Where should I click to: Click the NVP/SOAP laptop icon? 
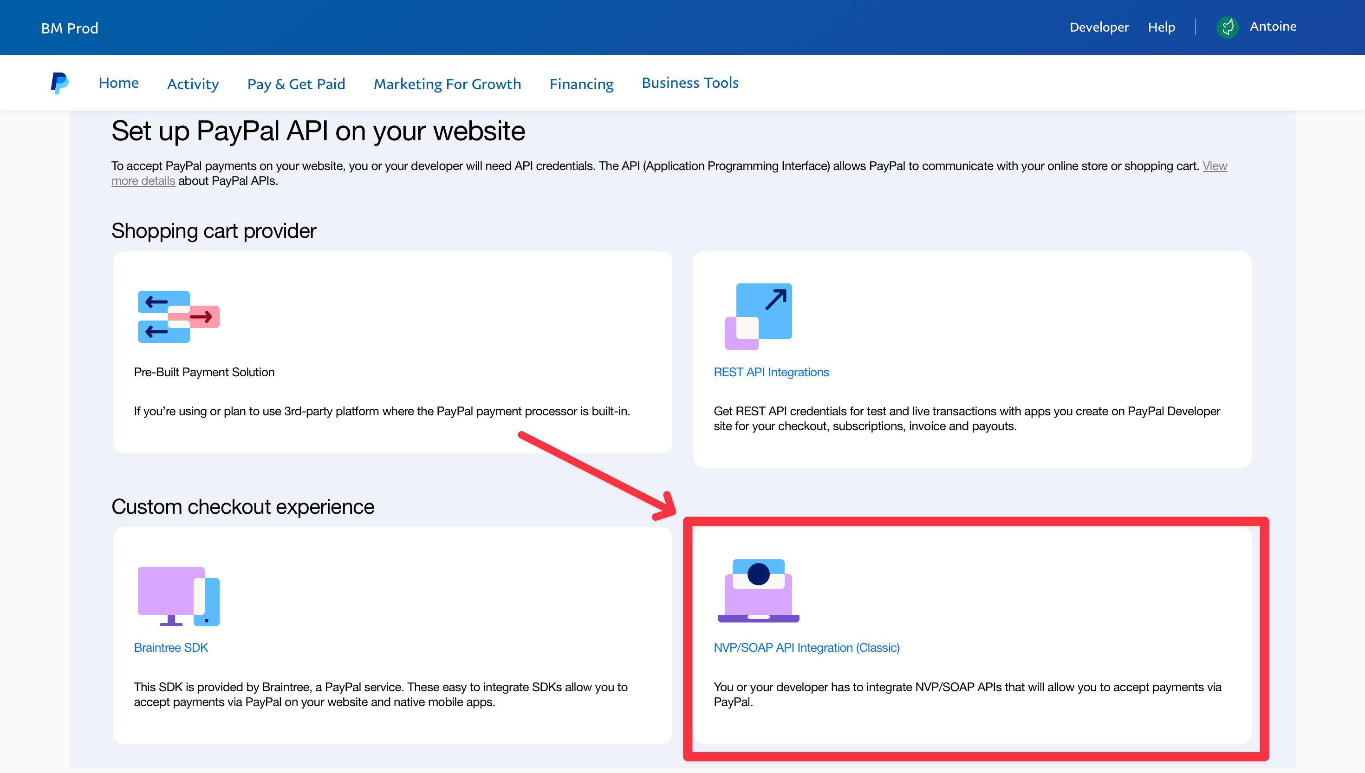[758, 590]
